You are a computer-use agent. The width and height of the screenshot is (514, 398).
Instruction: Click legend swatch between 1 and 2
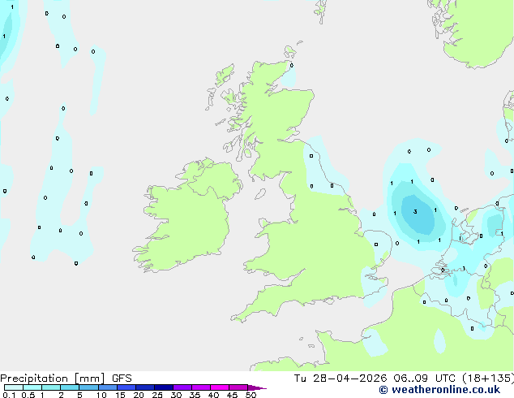click(51, 387)
